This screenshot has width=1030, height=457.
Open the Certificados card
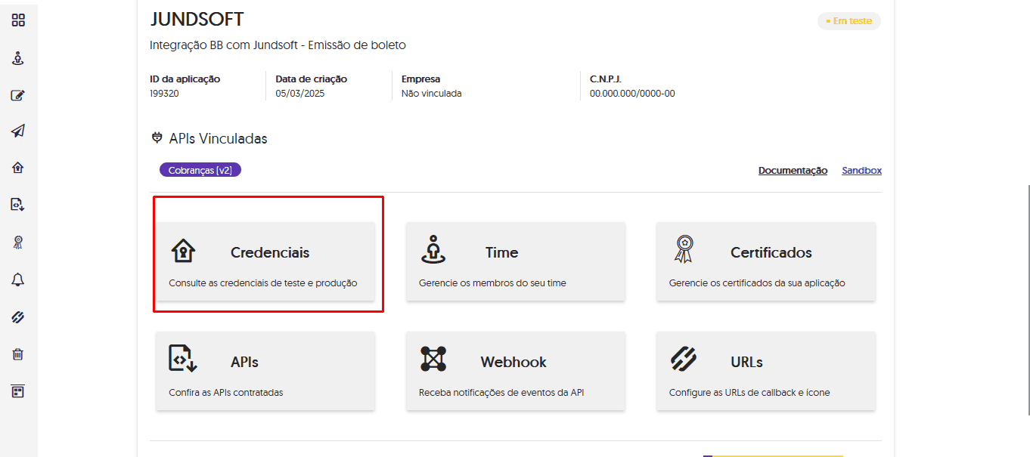tap(765, 261)
